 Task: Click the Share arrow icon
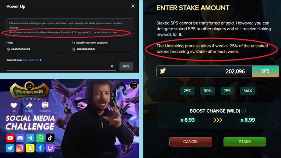tap(29, 105)
